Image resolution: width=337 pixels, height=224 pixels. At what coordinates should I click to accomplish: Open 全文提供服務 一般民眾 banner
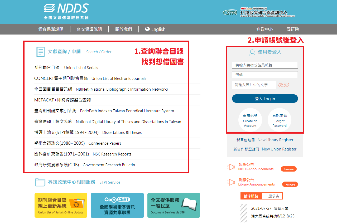tap(174, 205)
